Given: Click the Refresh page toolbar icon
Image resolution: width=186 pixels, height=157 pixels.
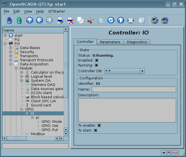Looking at the screenshot, I should point(111,21).
